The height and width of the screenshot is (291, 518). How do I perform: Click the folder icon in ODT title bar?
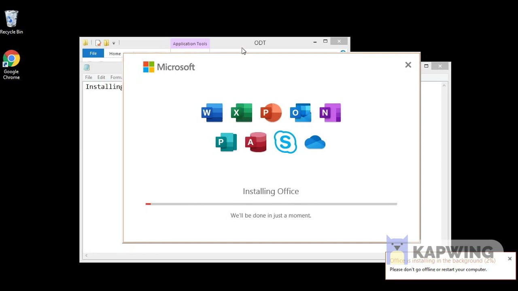coord(86,43)
